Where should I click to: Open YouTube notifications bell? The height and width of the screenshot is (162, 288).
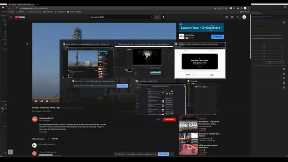(238, 17)
